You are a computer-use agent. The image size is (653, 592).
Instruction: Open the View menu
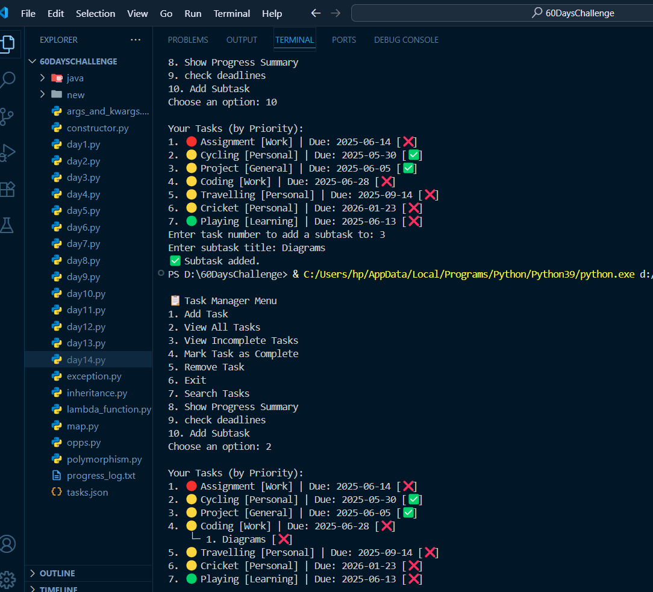[x=137, y=13]
